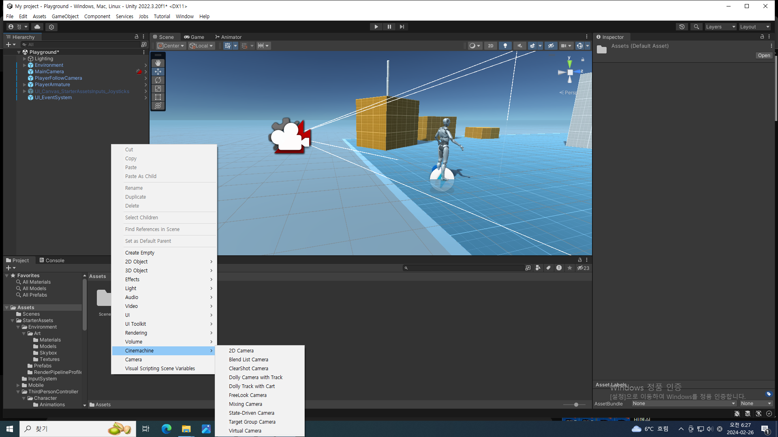Image resolution: width=778 pixels, height=437 pixels.
Task: Toggle Inspector panel lock
Action: (762, 37)
